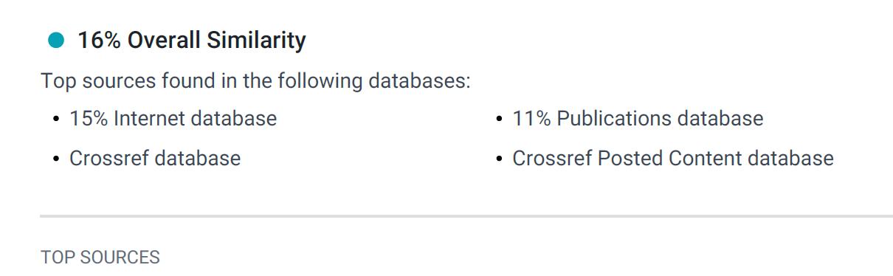Select Crossref Posted Content database entry
The width and height of the screenshot is (893, 276).
pos(673,158)
